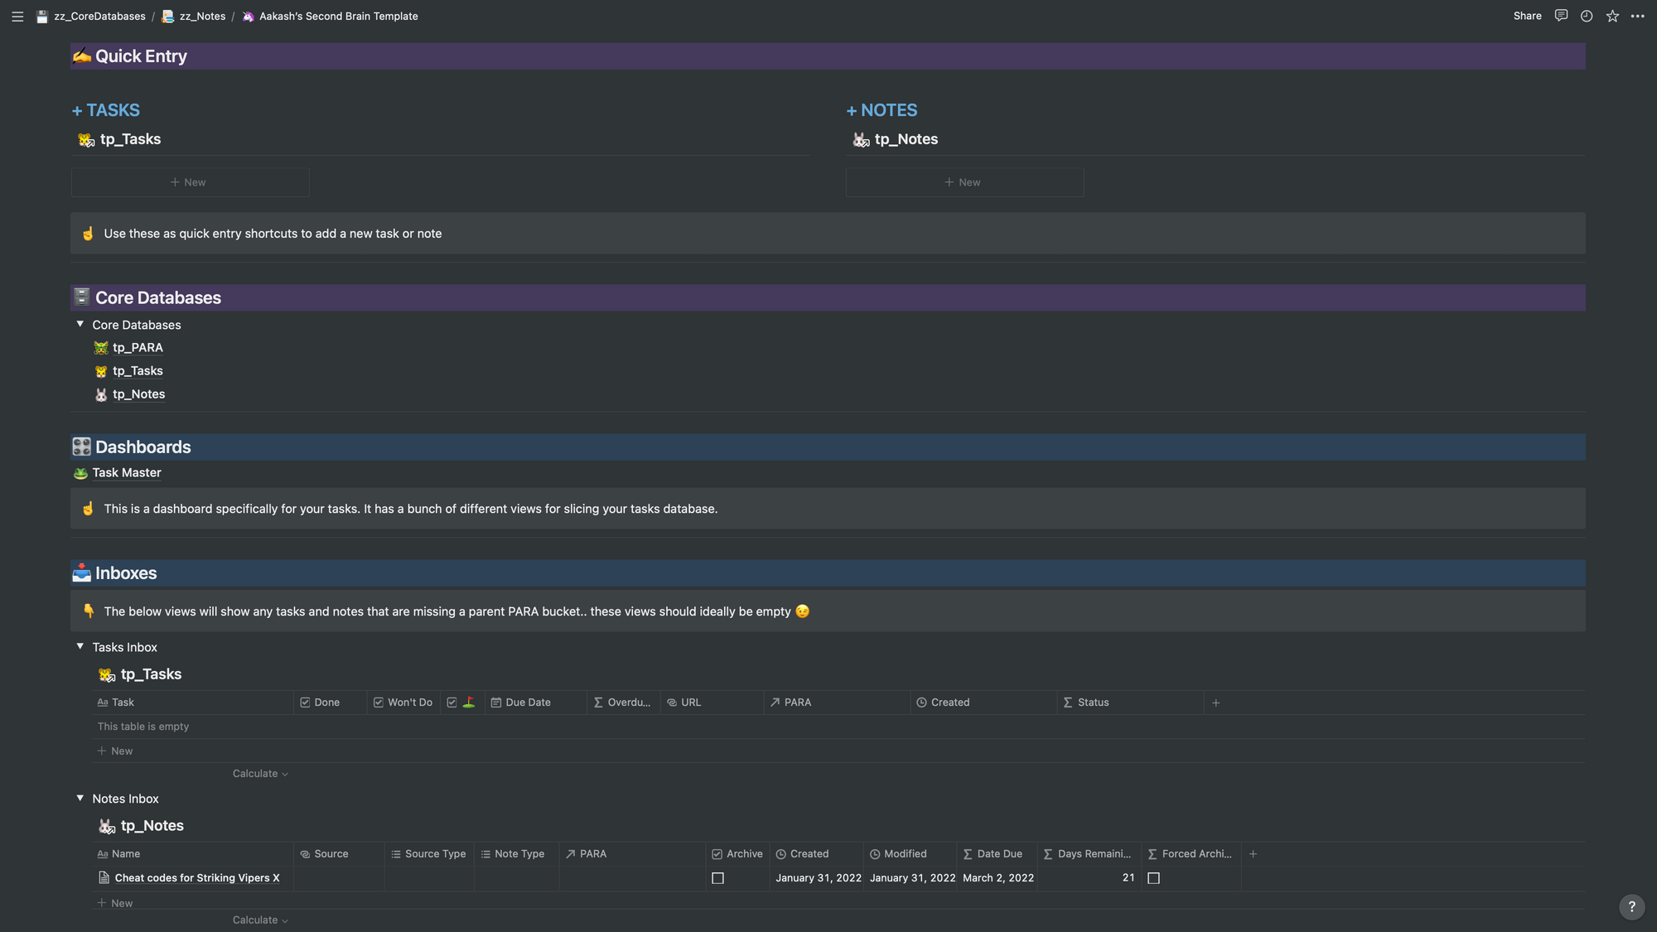Add a column in the Tasks Inbox table
Viewport: 1657px width, 932px height.
click(x=1216, y=703)
